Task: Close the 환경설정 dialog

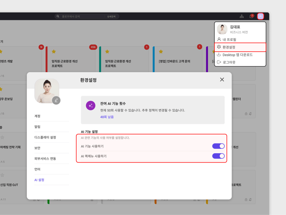Action: click(222, 80)
